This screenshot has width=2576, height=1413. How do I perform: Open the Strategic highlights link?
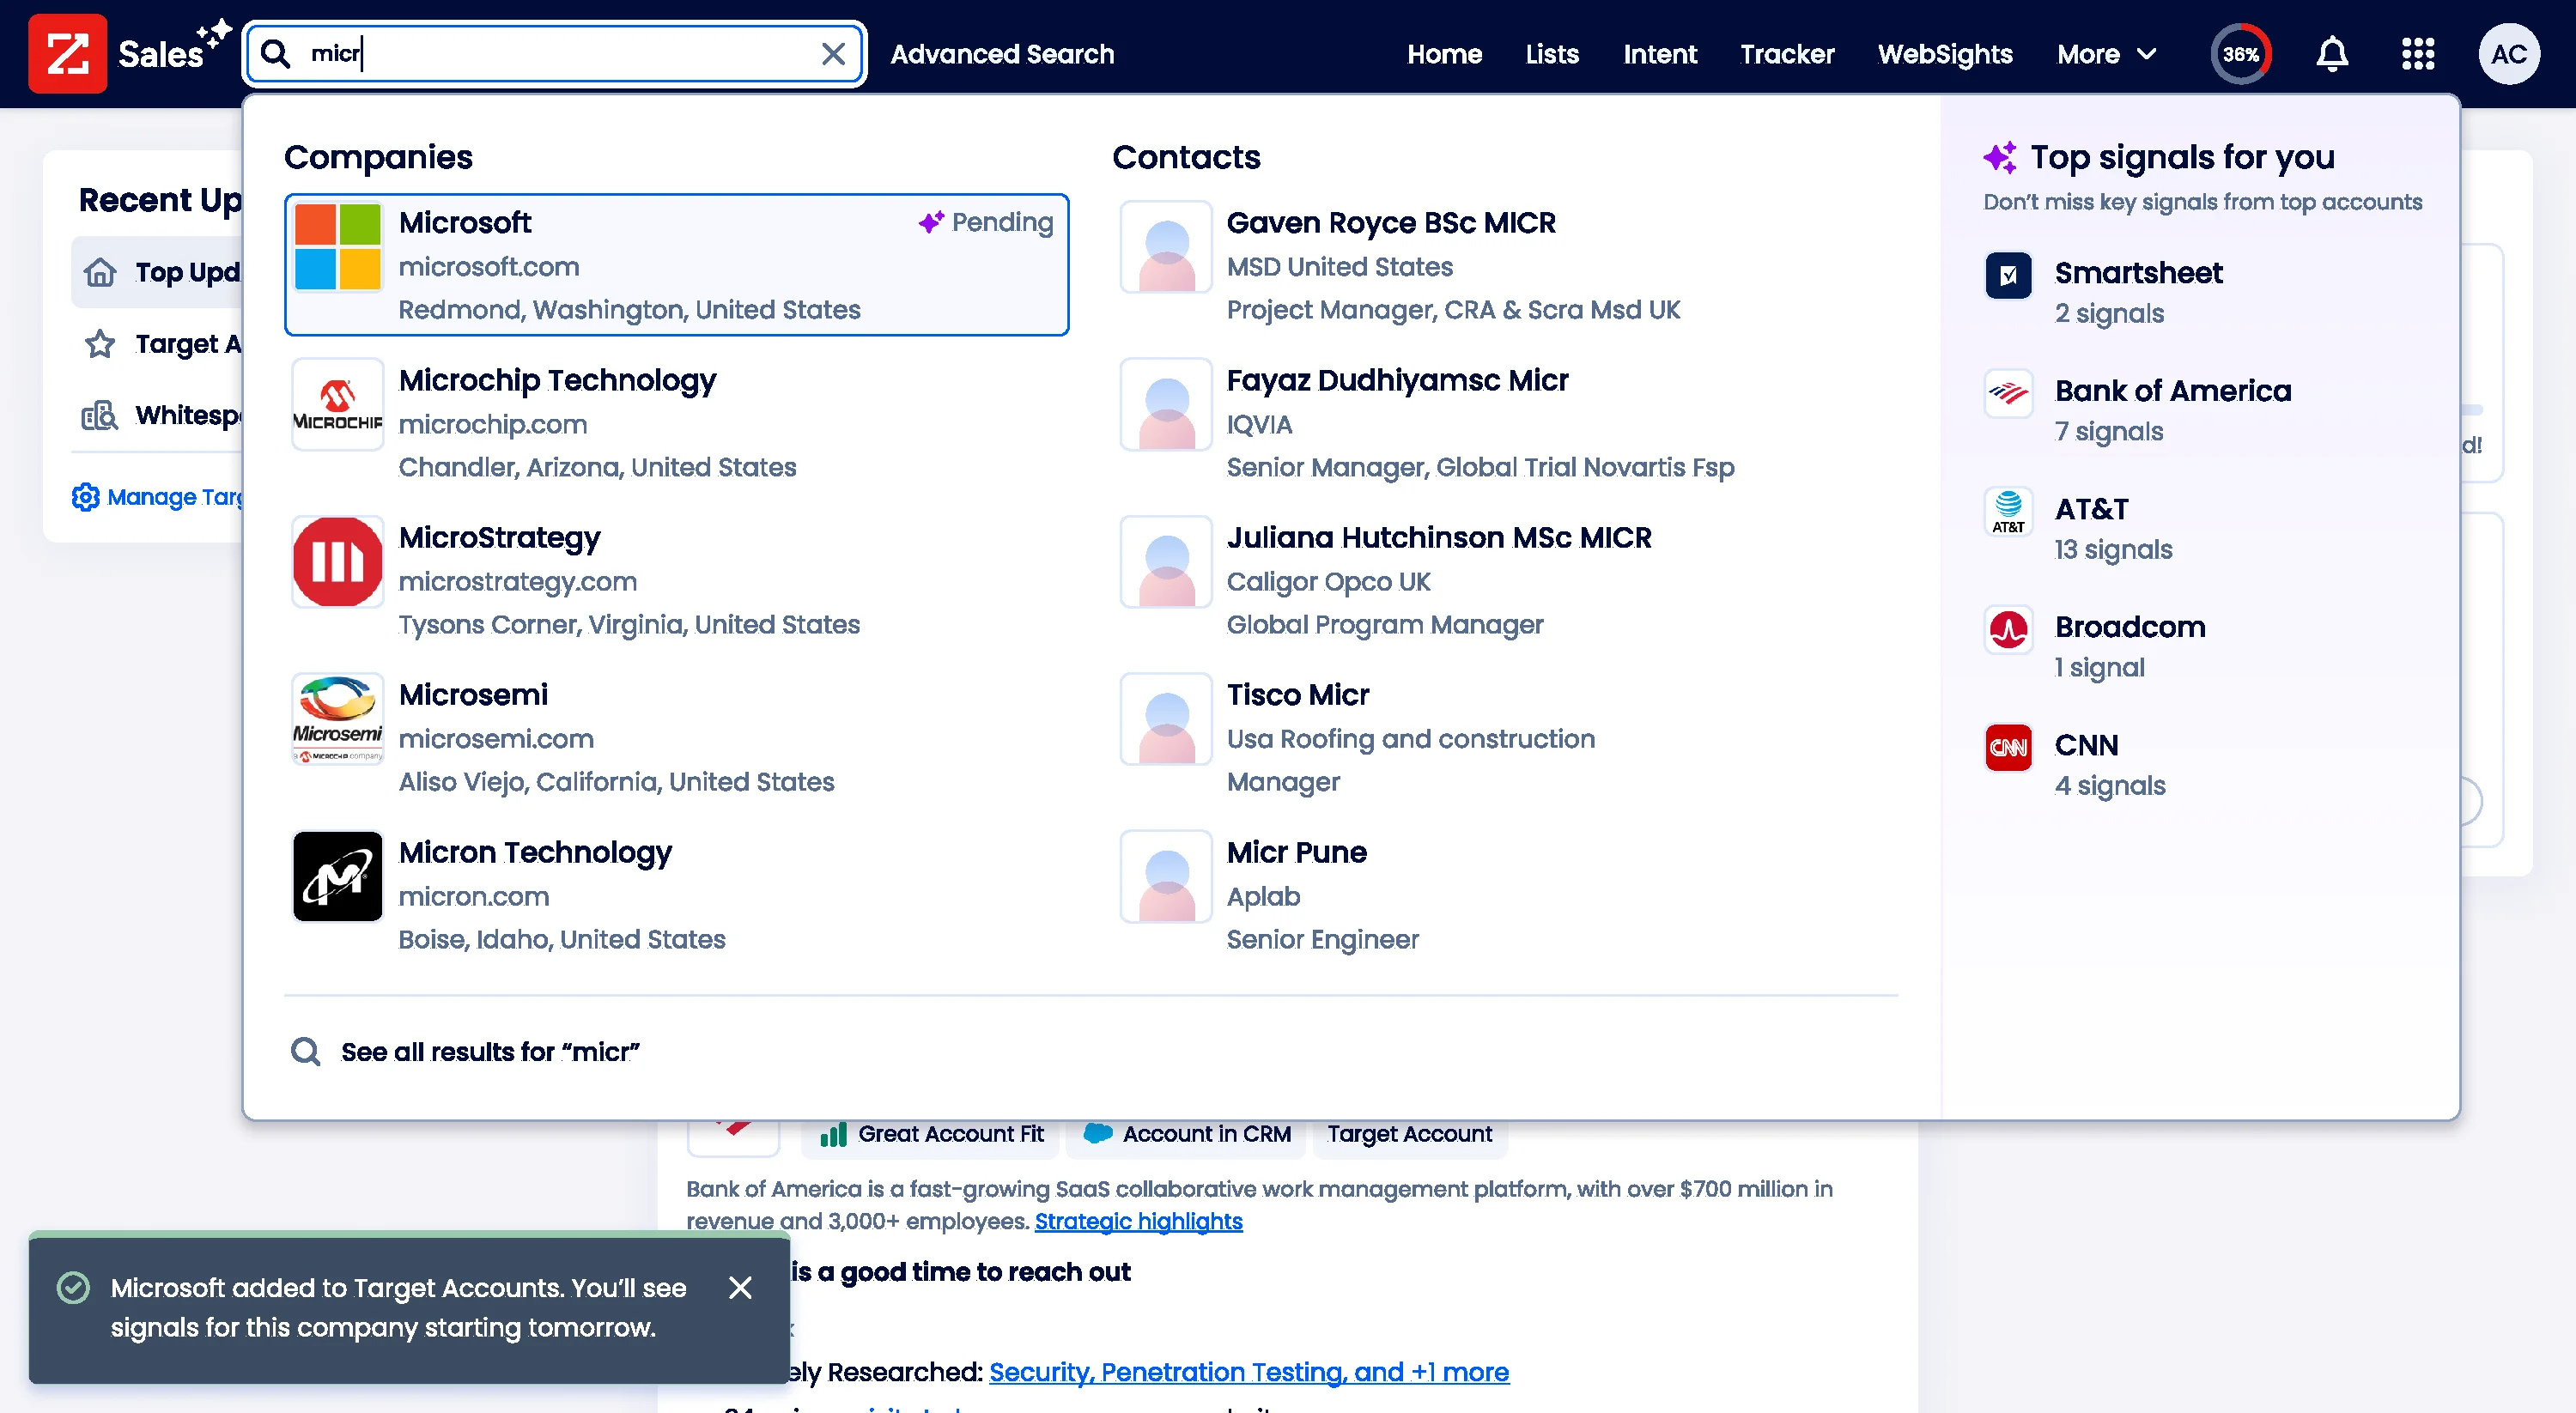point(1138,1221)
